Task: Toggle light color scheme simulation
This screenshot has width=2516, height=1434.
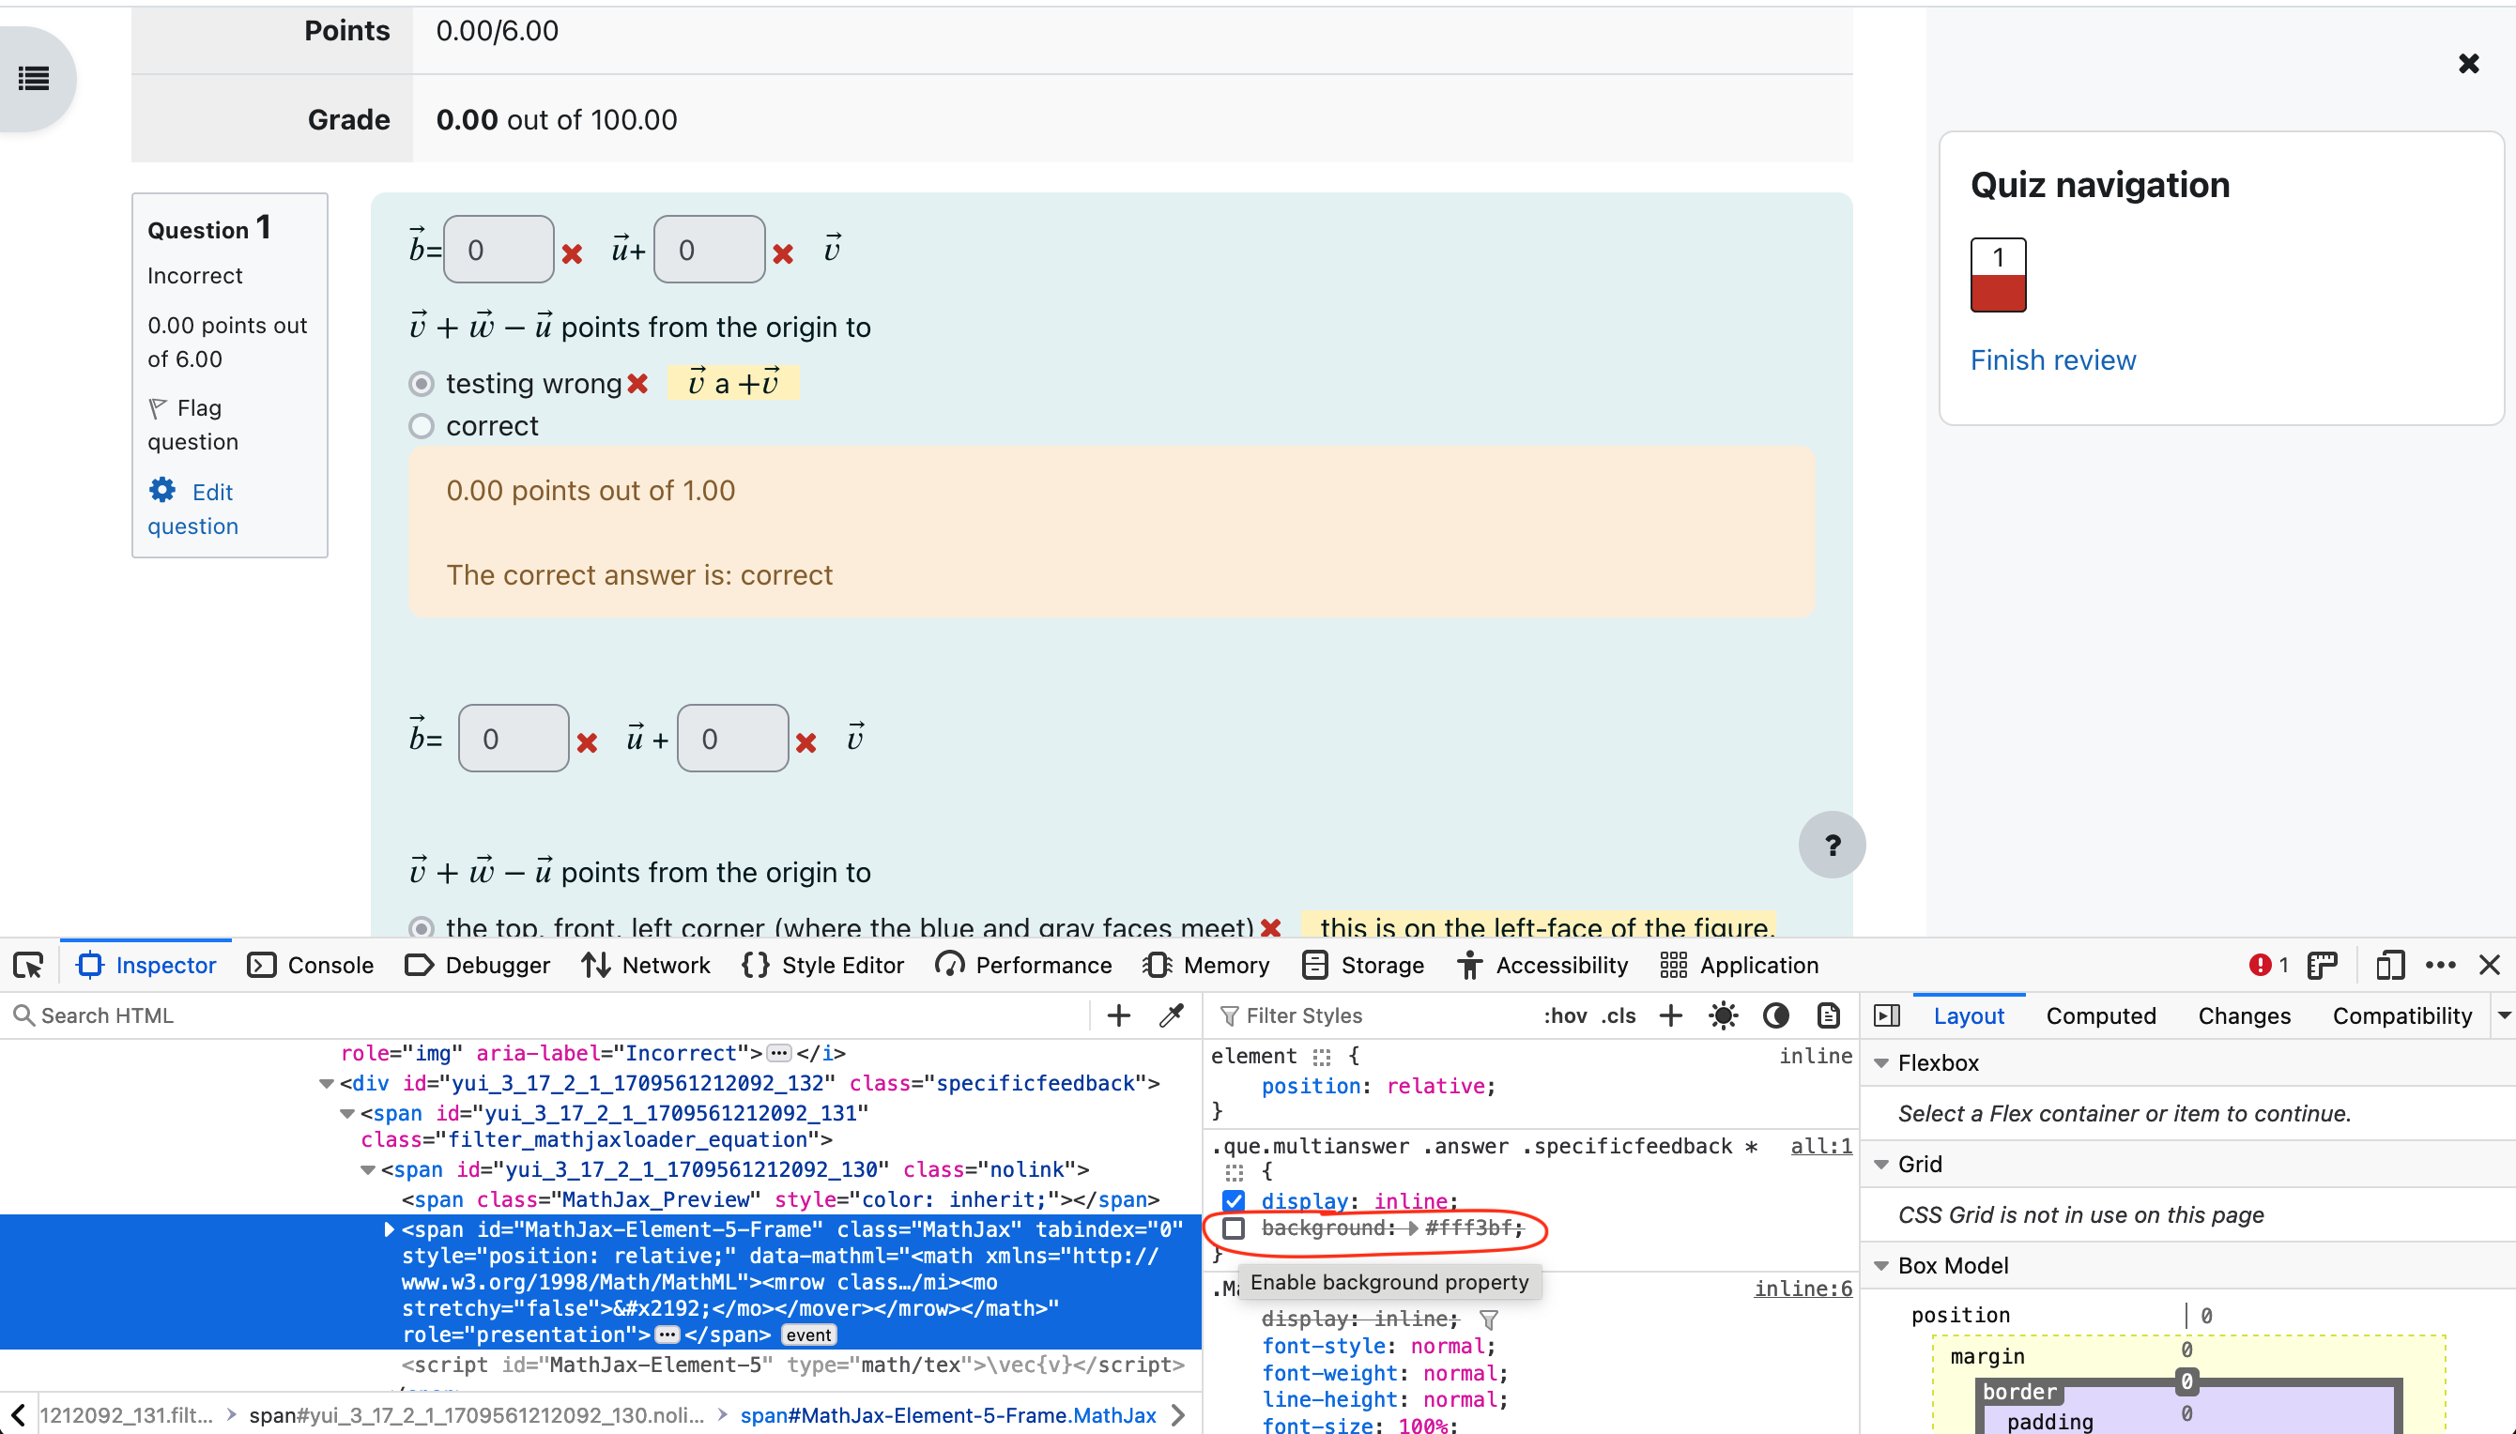Action: [1723, 1015]
